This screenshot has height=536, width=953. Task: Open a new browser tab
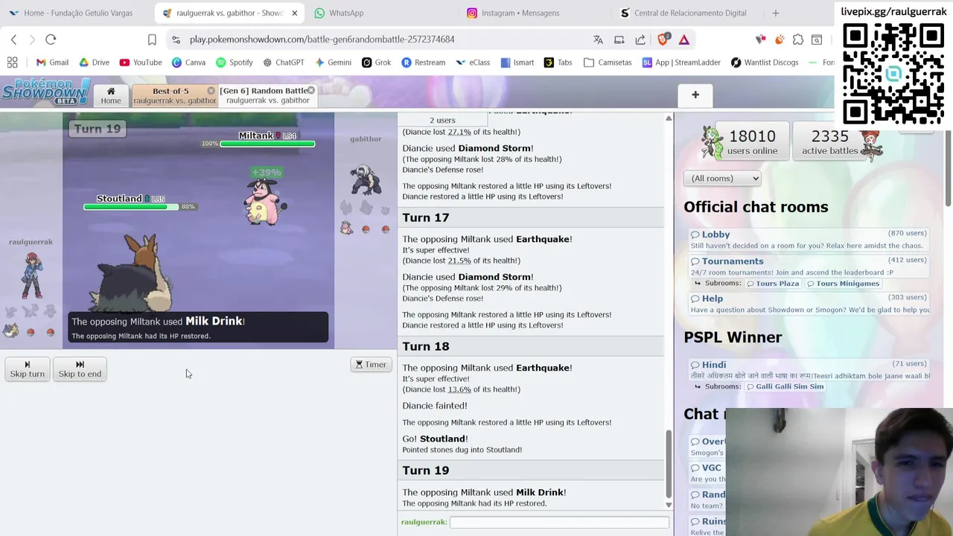click(x=775, y=13)
